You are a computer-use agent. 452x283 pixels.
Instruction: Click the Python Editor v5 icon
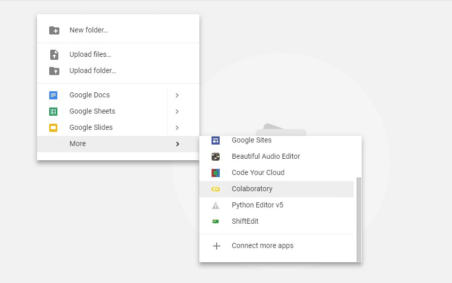(216, 205)
